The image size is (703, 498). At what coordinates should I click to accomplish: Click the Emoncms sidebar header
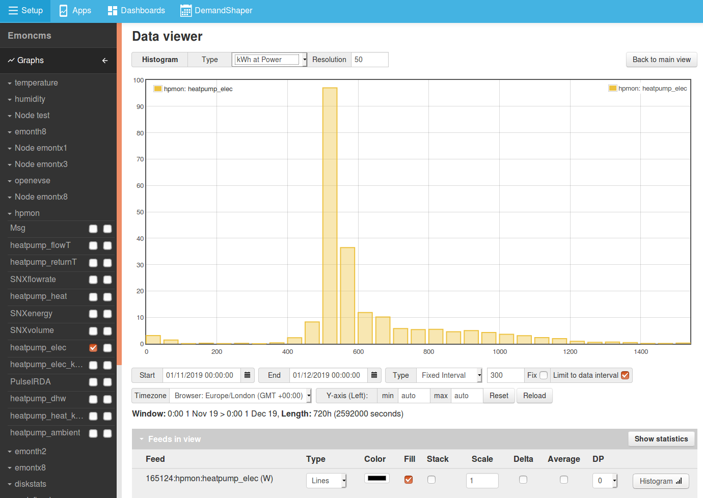(30, 36)
